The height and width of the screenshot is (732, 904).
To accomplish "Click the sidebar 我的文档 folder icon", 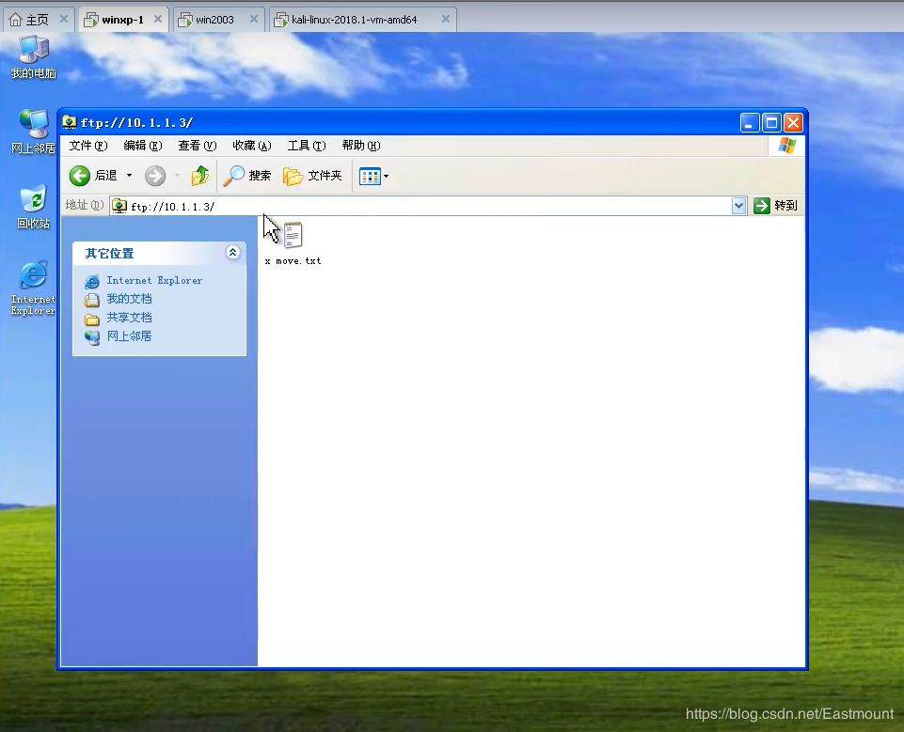I will point(91,300).
